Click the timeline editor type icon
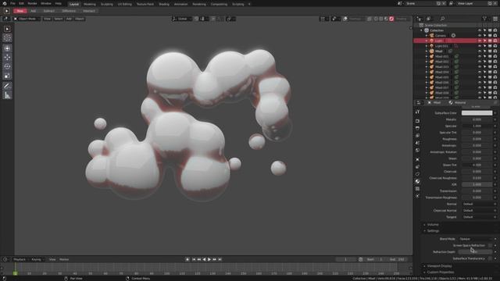The image size is (500, 281). (x=5, y=259)
